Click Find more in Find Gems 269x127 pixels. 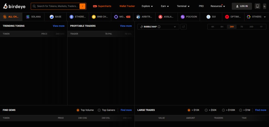(126, 110)
